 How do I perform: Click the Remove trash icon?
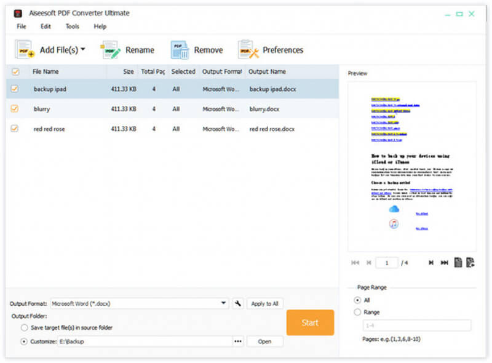point(180,50)
